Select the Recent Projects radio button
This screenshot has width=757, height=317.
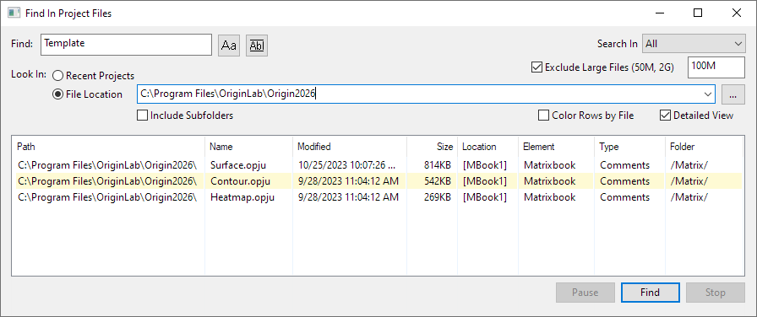point(58,76)
